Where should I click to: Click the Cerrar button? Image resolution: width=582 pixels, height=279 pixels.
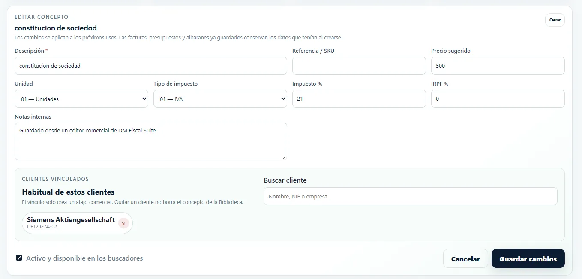[x=555, y=20]
